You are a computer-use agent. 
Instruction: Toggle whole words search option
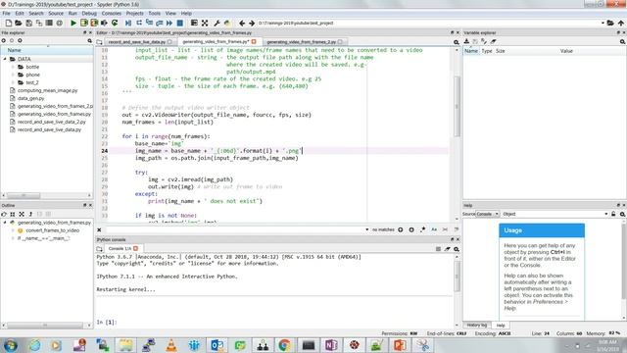(x=445, y=229)
